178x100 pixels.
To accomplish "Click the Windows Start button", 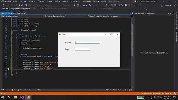I will tap(3, 97).
